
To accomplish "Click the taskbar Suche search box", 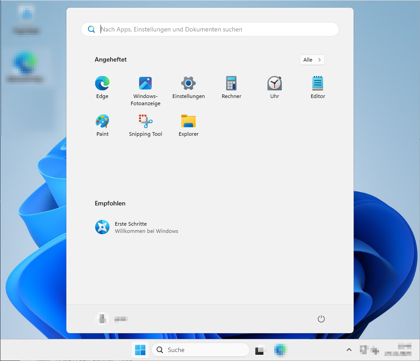I will point(201,350).
